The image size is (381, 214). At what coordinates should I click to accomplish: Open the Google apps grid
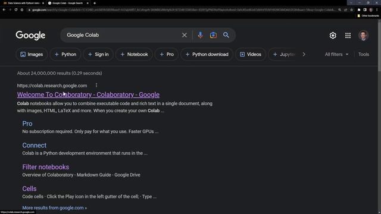(x=348, y=36)
